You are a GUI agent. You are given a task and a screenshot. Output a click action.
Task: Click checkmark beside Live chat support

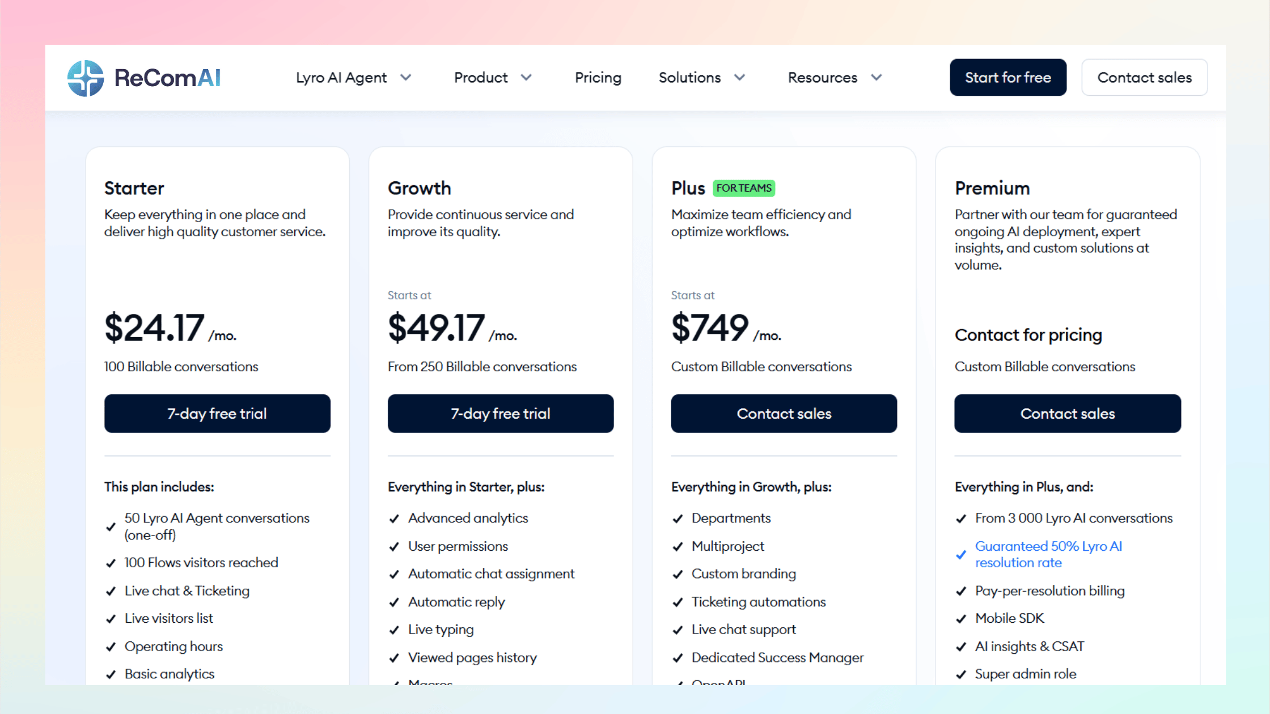[x=678, y=630]
